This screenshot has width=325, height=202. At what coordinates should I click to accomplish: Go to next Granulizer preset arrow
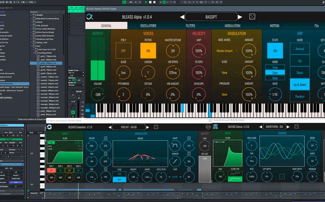[x=148, y=127]
